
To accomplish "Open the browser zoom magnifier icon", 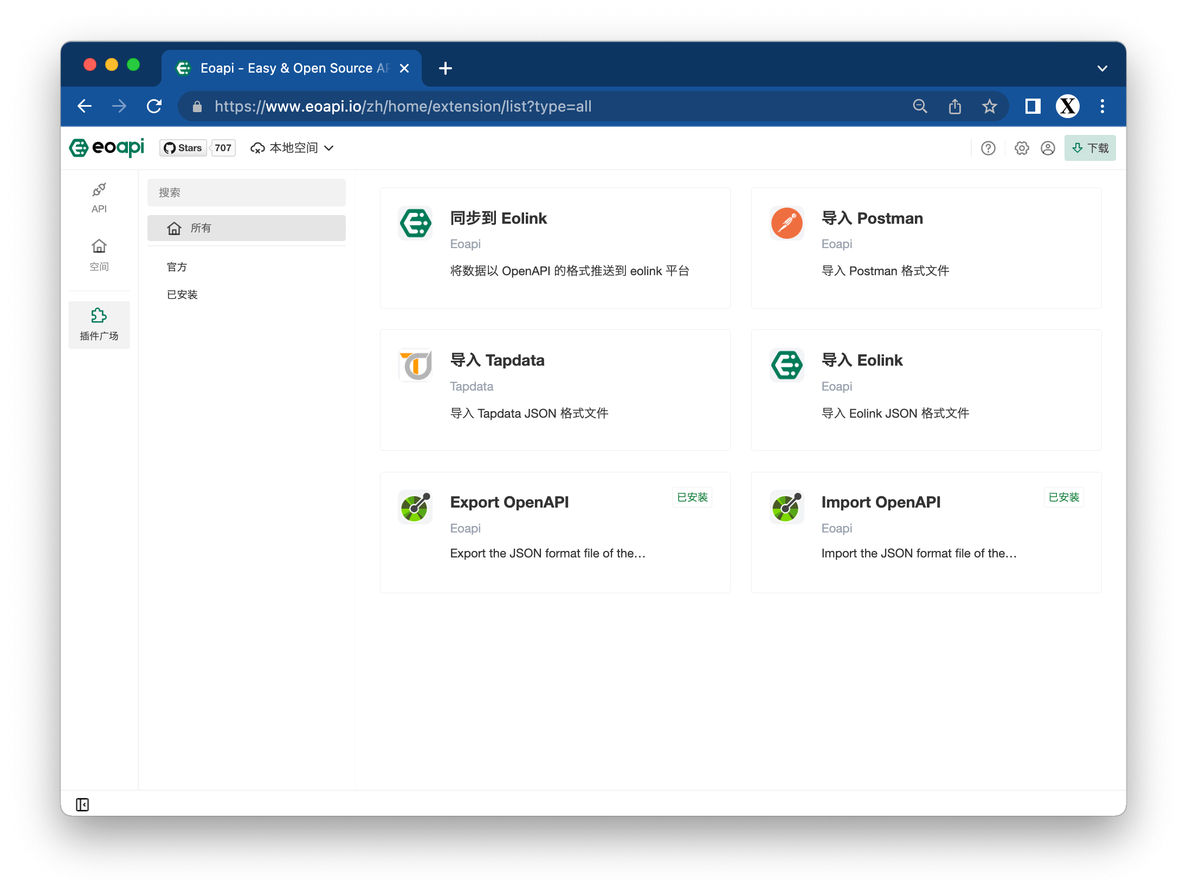I will click(920, 106).
